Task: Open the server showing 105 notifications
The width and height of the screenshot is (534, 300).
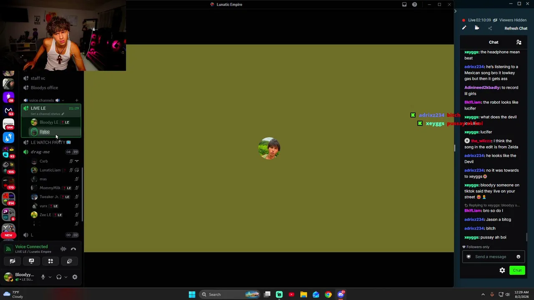Action: click(8, 167)
